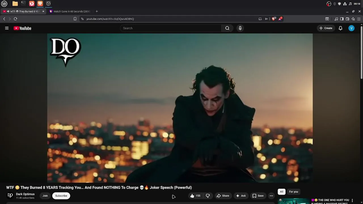Open the Brave Wallet icon
This screenshot has width=363, height=204.
(347, 19)
